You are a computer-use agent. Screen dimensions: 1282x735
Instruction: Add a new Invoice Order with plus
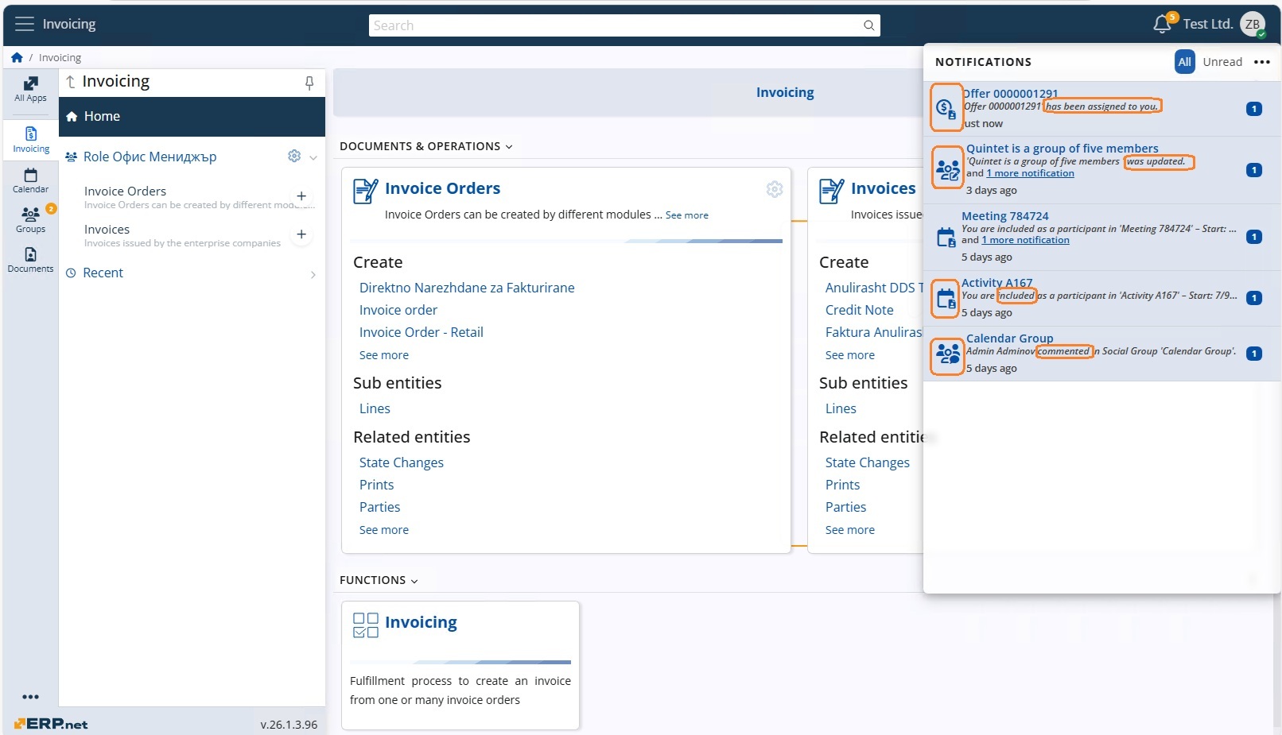[x=301, y=196]
